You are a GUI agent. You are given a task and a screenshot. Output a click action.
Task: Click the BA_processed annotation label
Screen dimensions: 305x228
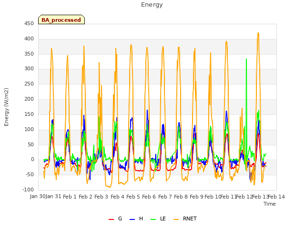[61, 20]
